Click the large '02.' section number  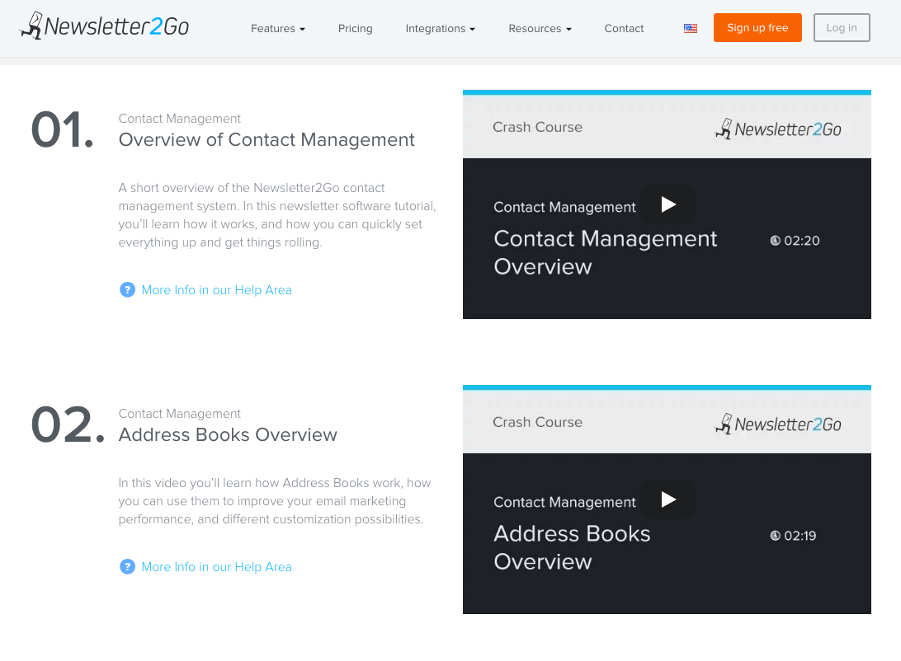point(68,424)
